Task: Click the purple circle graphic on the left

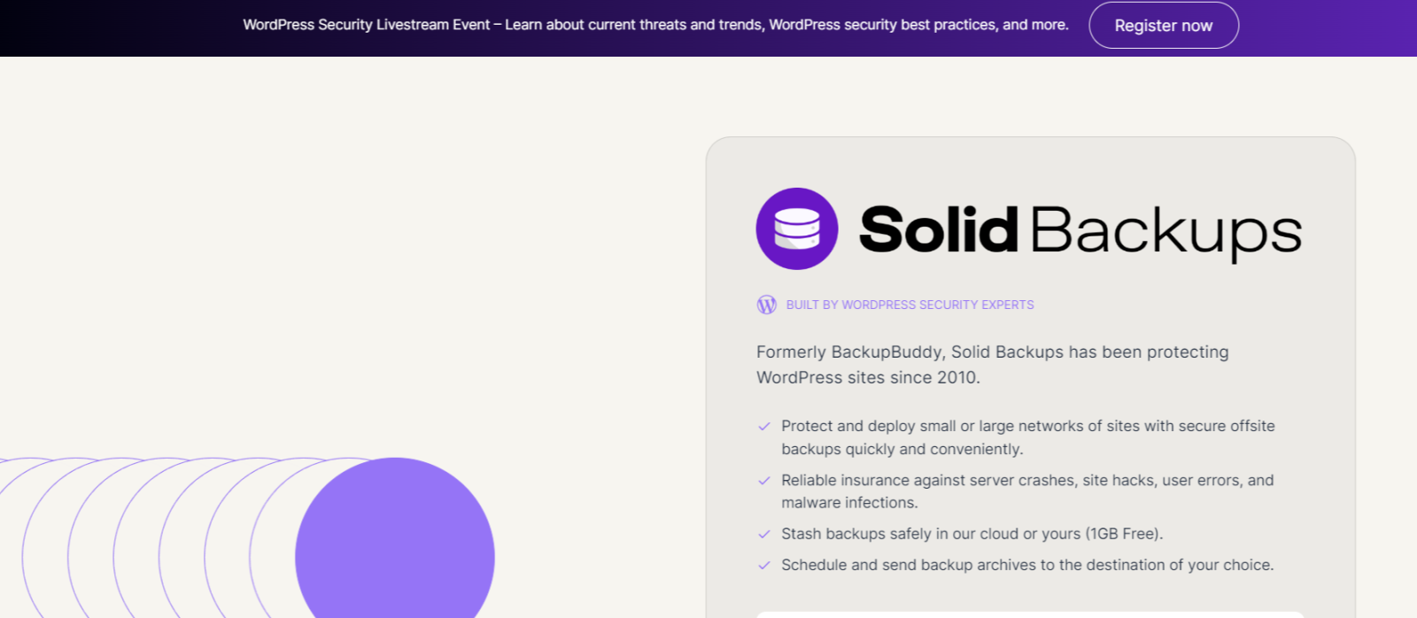Action: coord(396,549)
